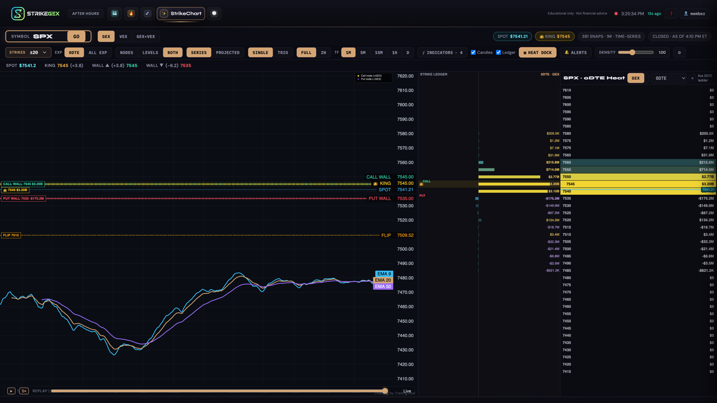Close the SPX 0DTE Heat dock
Screen dimensions: 717x403
click(x=692, y=78)
